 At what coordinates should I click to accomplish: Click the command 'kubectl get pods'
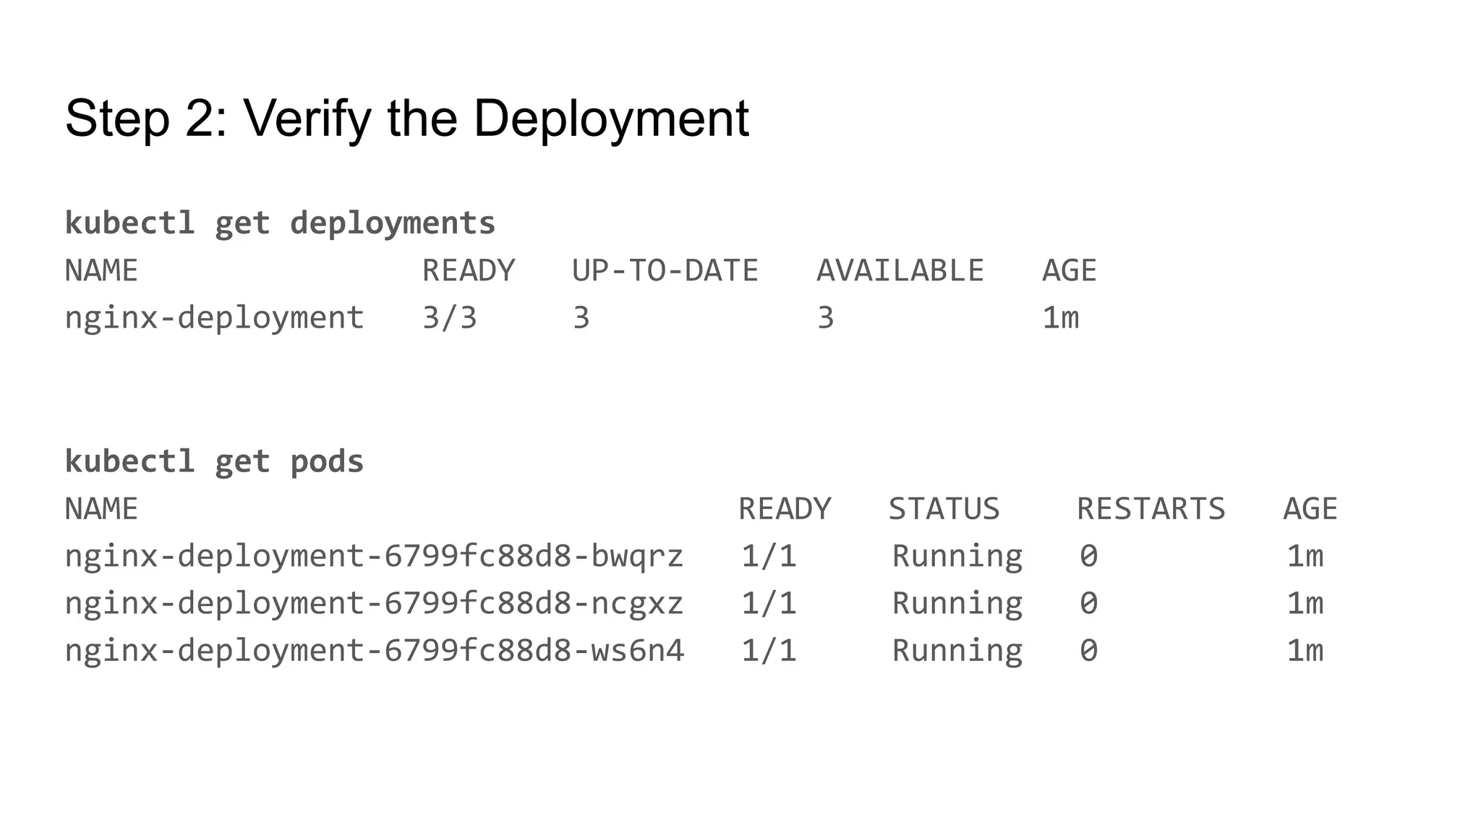coord(215,462)
